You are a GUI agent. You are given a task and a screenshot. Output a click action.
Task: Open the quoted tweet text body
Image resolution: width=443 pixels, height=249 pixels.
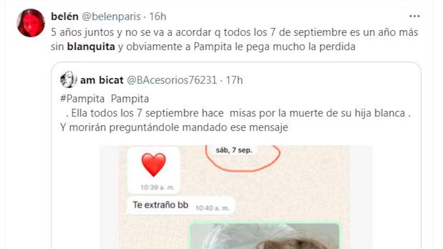(x=235, y=114)
